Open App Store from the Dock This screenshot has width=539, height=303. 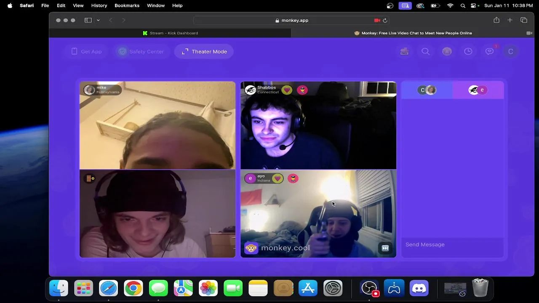[308, 288]
